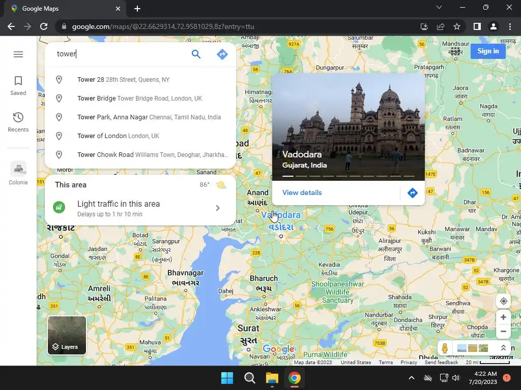Open File Explorer from taskbar
This screenshot has width=521, height=390.
(272, 378)
